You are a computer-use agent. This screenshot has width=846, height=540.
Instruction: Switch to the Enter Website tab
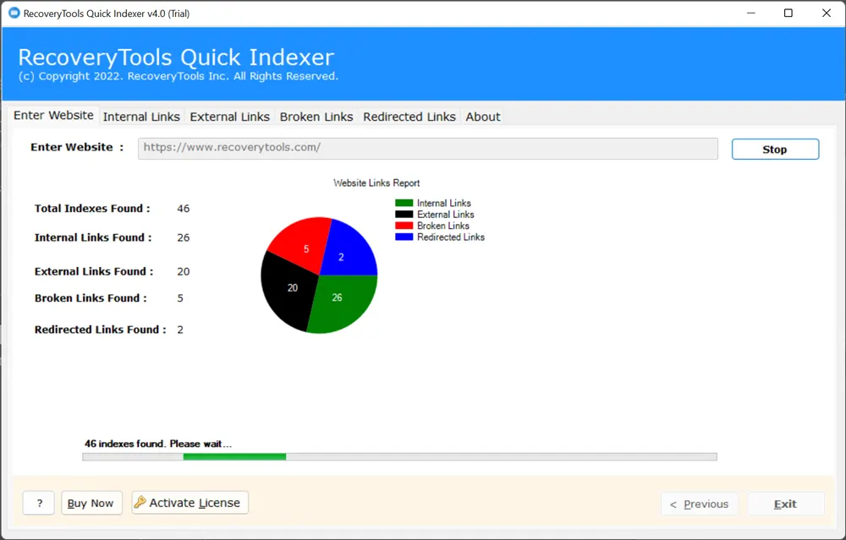pos(53,115)
